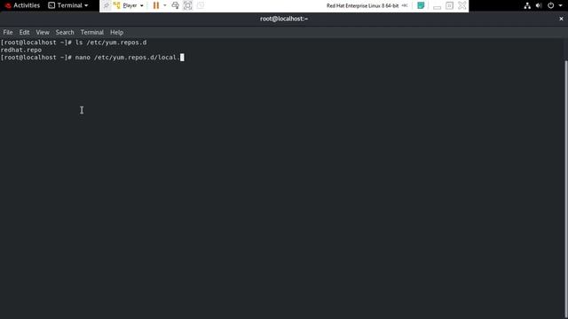Expand the power options arrow next to pause
The height and width of the screenshot is (319, 568).
click(x=165, y=5)
